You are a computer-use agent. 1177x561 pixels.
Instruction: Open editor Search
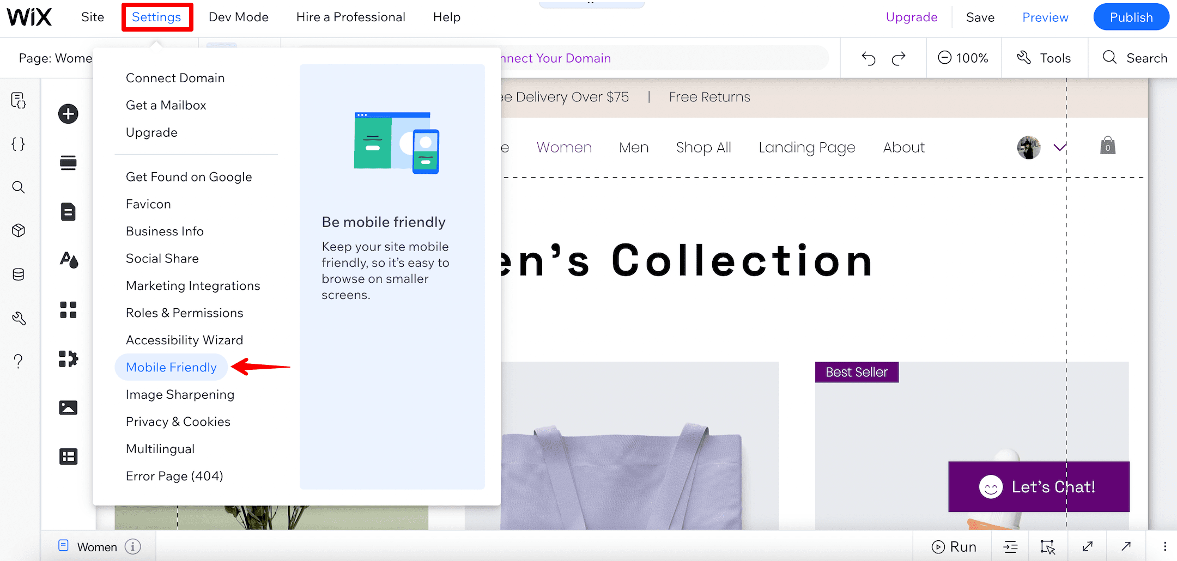1134,58
